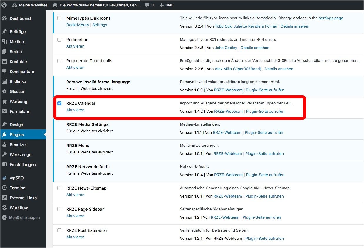Open the Einstellungen menu item

pos(23,165)
